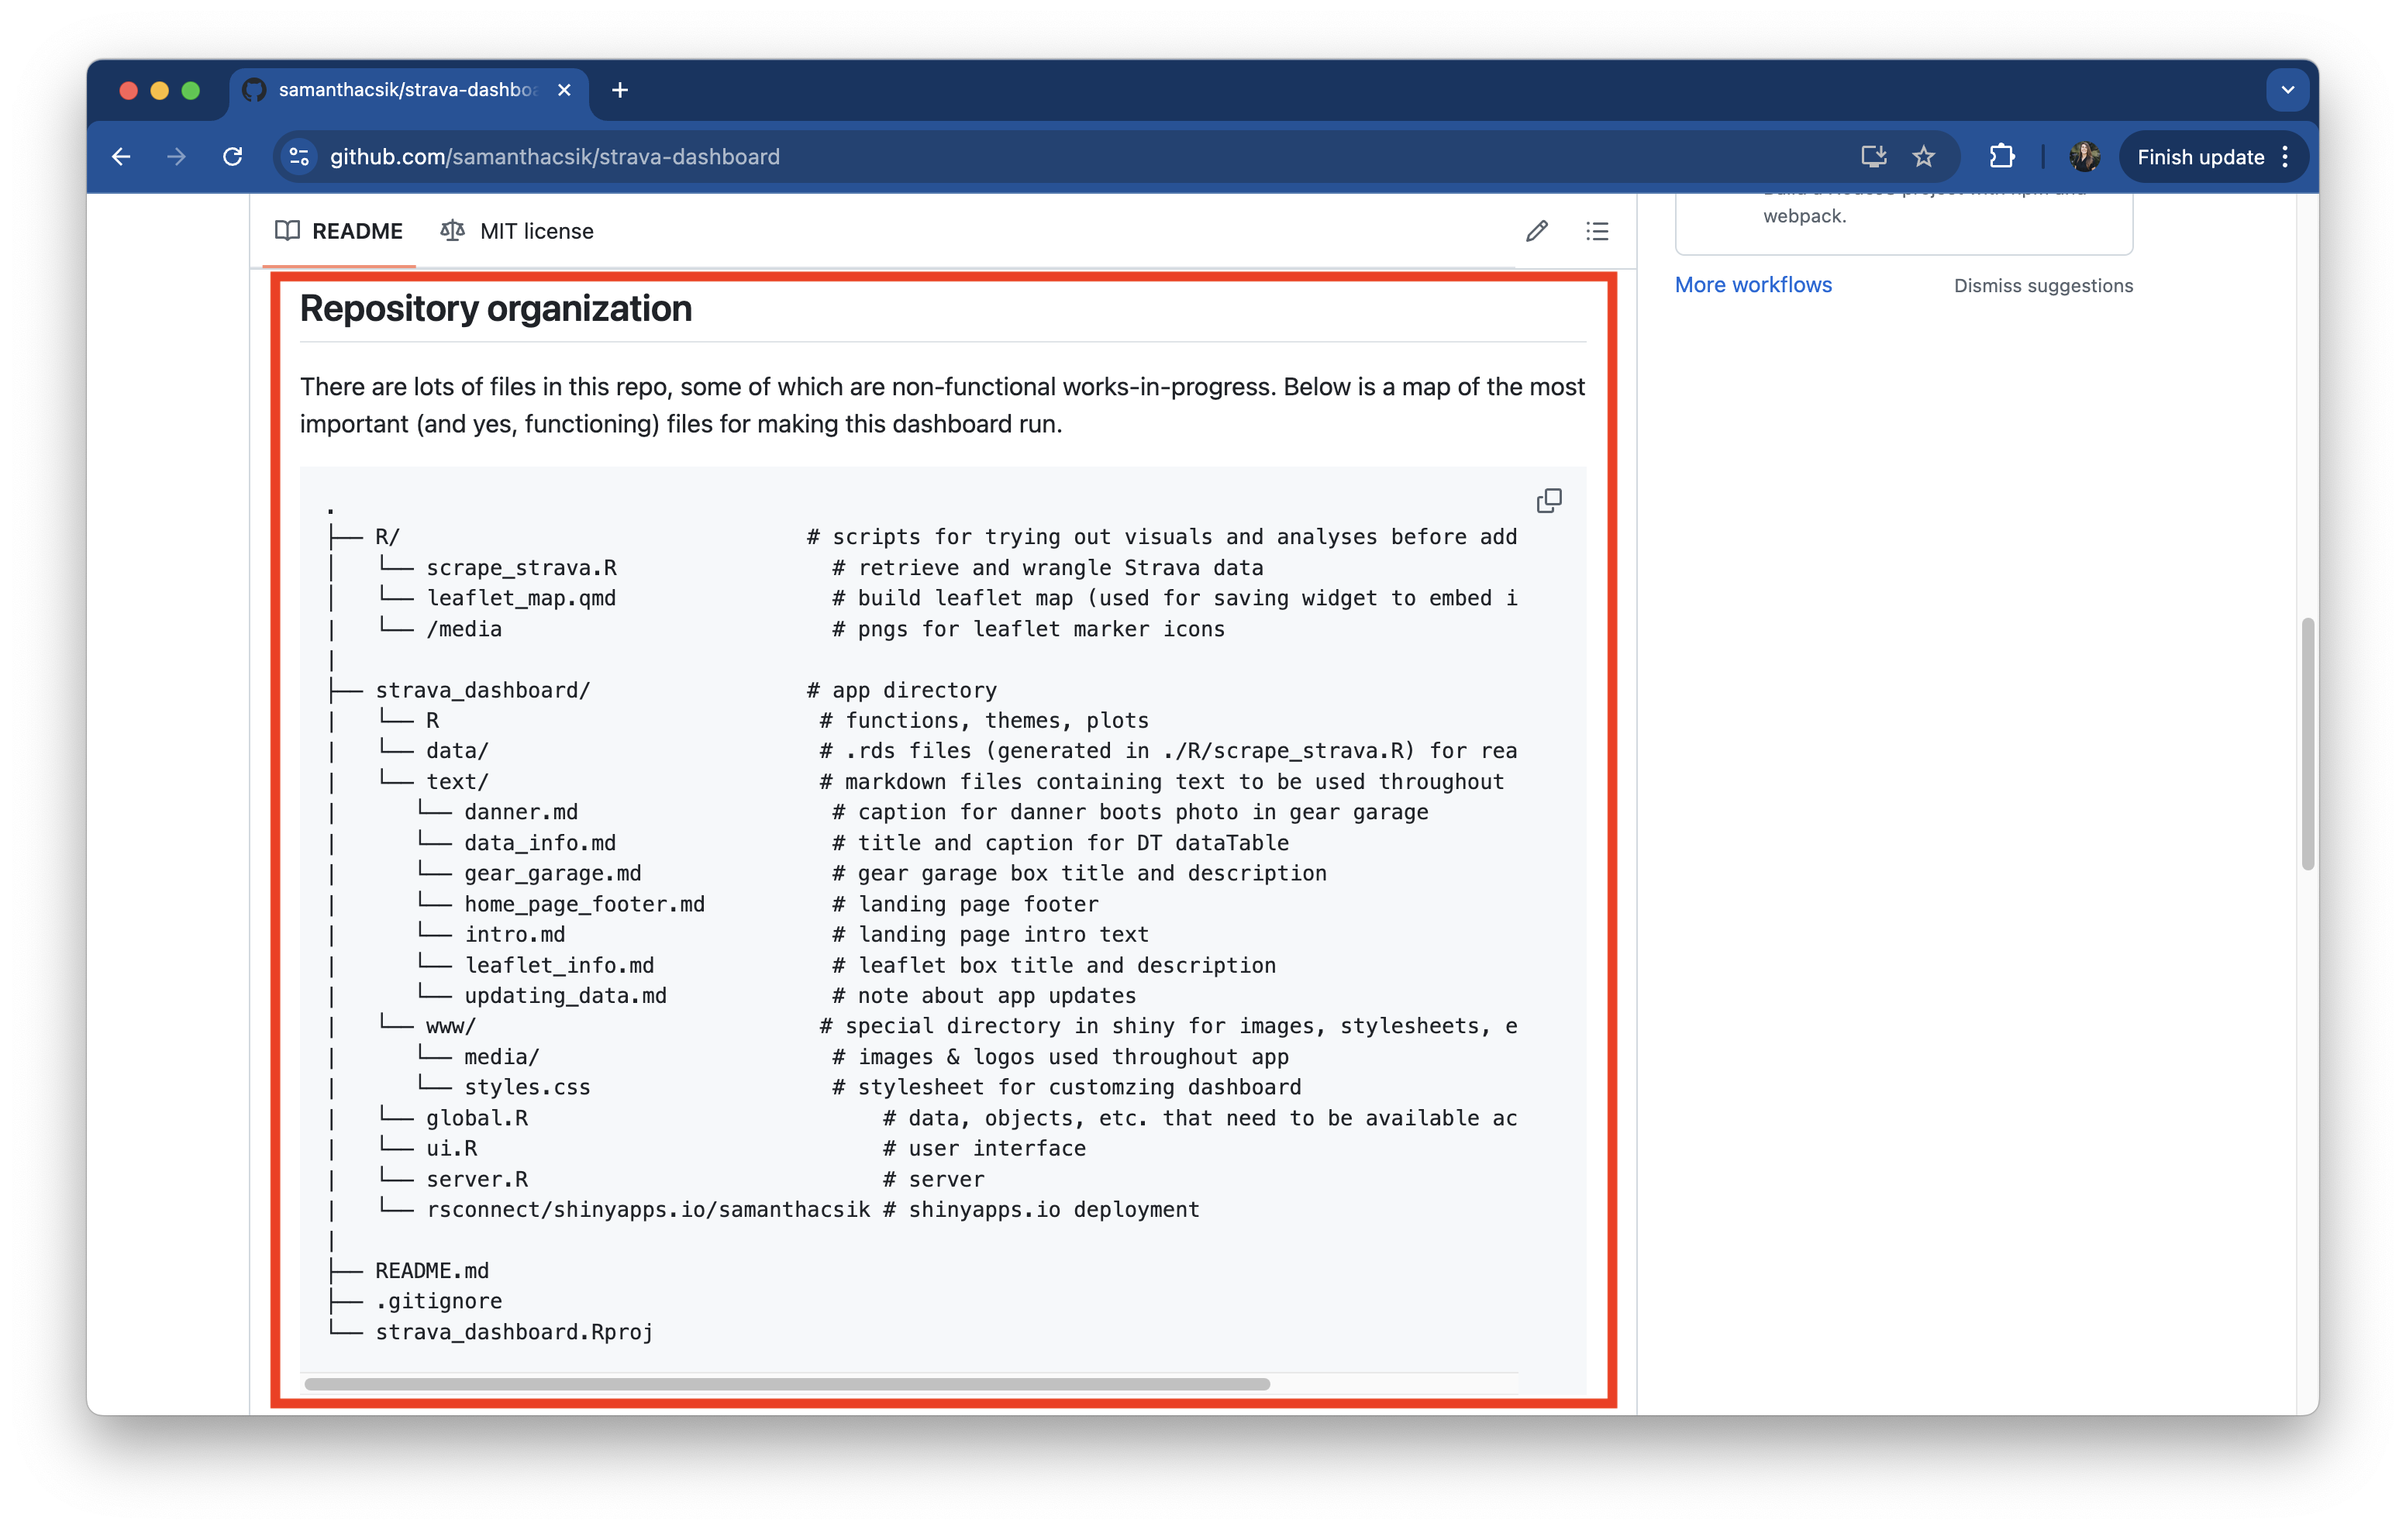Copy the code block with copy icon
2406x1530 pixels.
1549,500
